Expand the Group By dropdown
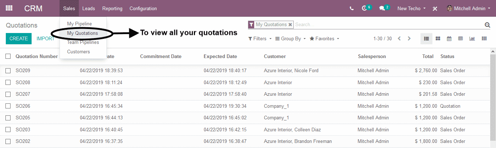 290,38
